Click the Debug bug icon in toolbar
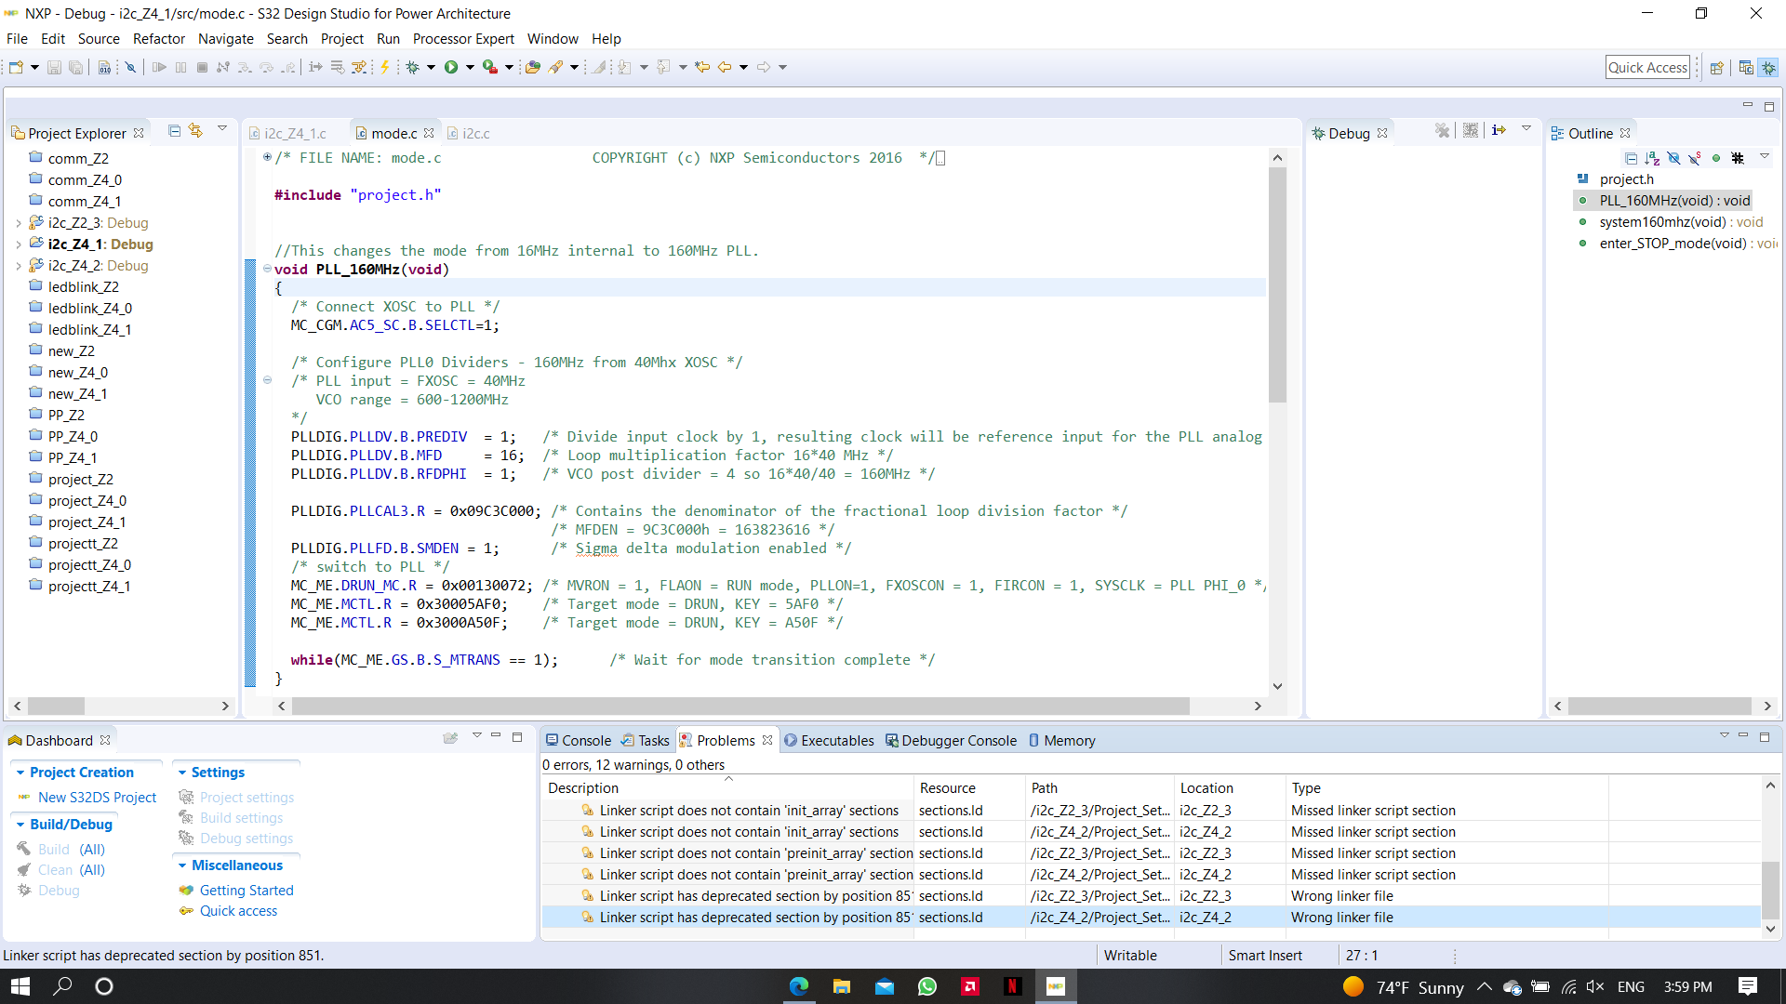 tap(413, 67)
